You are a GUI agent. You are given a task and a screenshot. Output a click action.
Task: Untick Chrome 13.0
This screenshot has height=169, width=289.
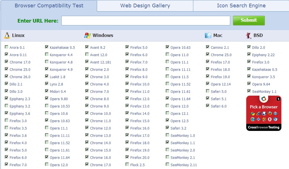[87, 135]
